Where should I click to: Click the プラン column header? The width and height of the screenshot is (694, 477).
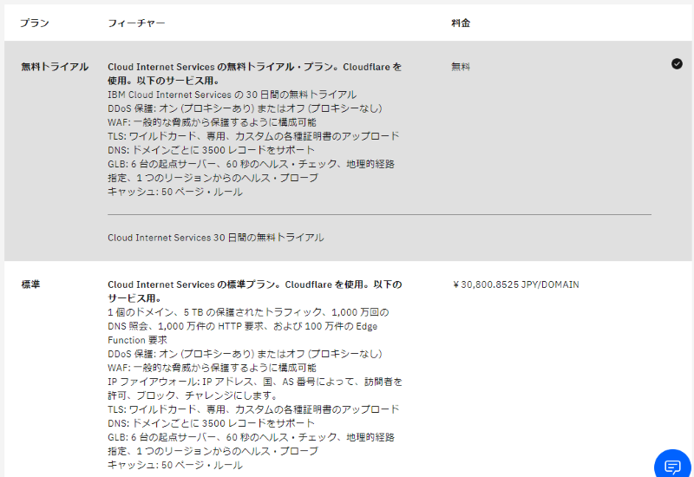tap(35, 23)
